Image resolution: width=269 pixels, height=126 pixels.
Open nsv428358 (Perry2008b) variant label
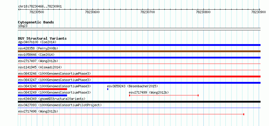click(x=38, y=48)
